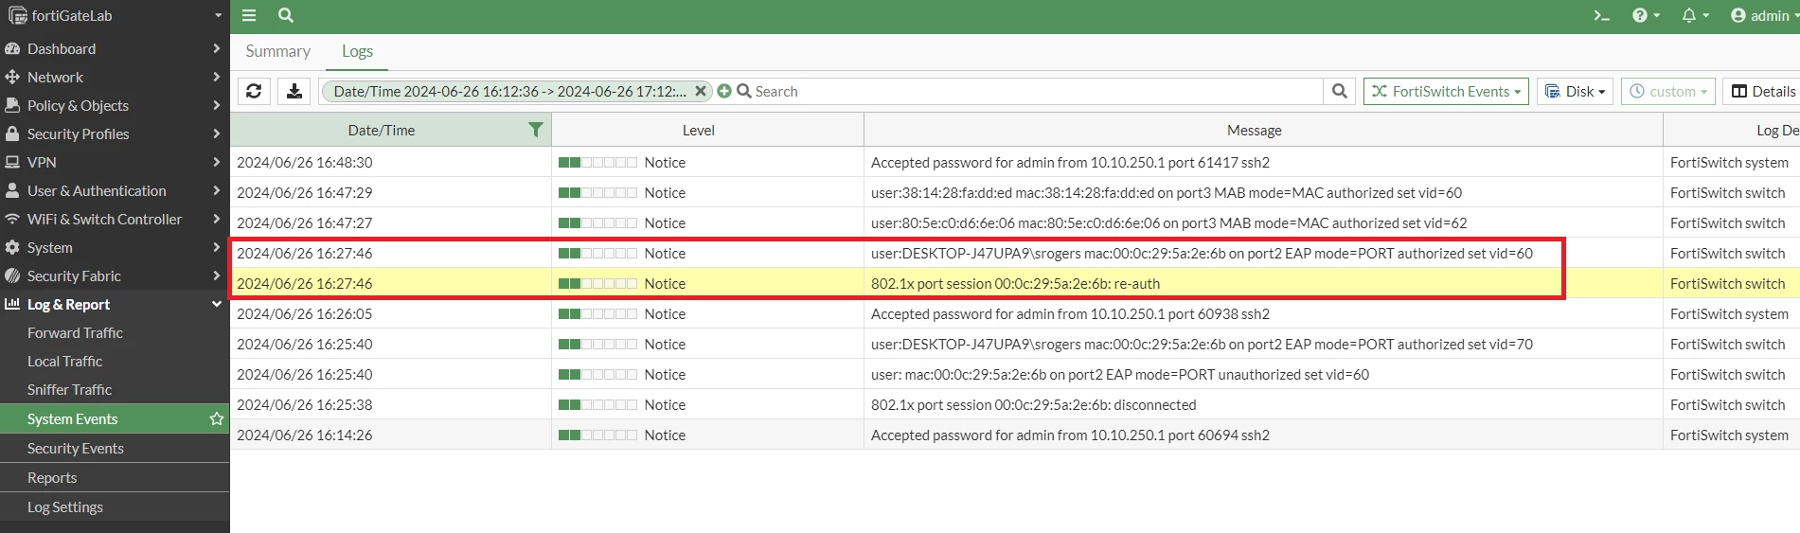
Task: Refresh the log list
Action: point(254,91)
